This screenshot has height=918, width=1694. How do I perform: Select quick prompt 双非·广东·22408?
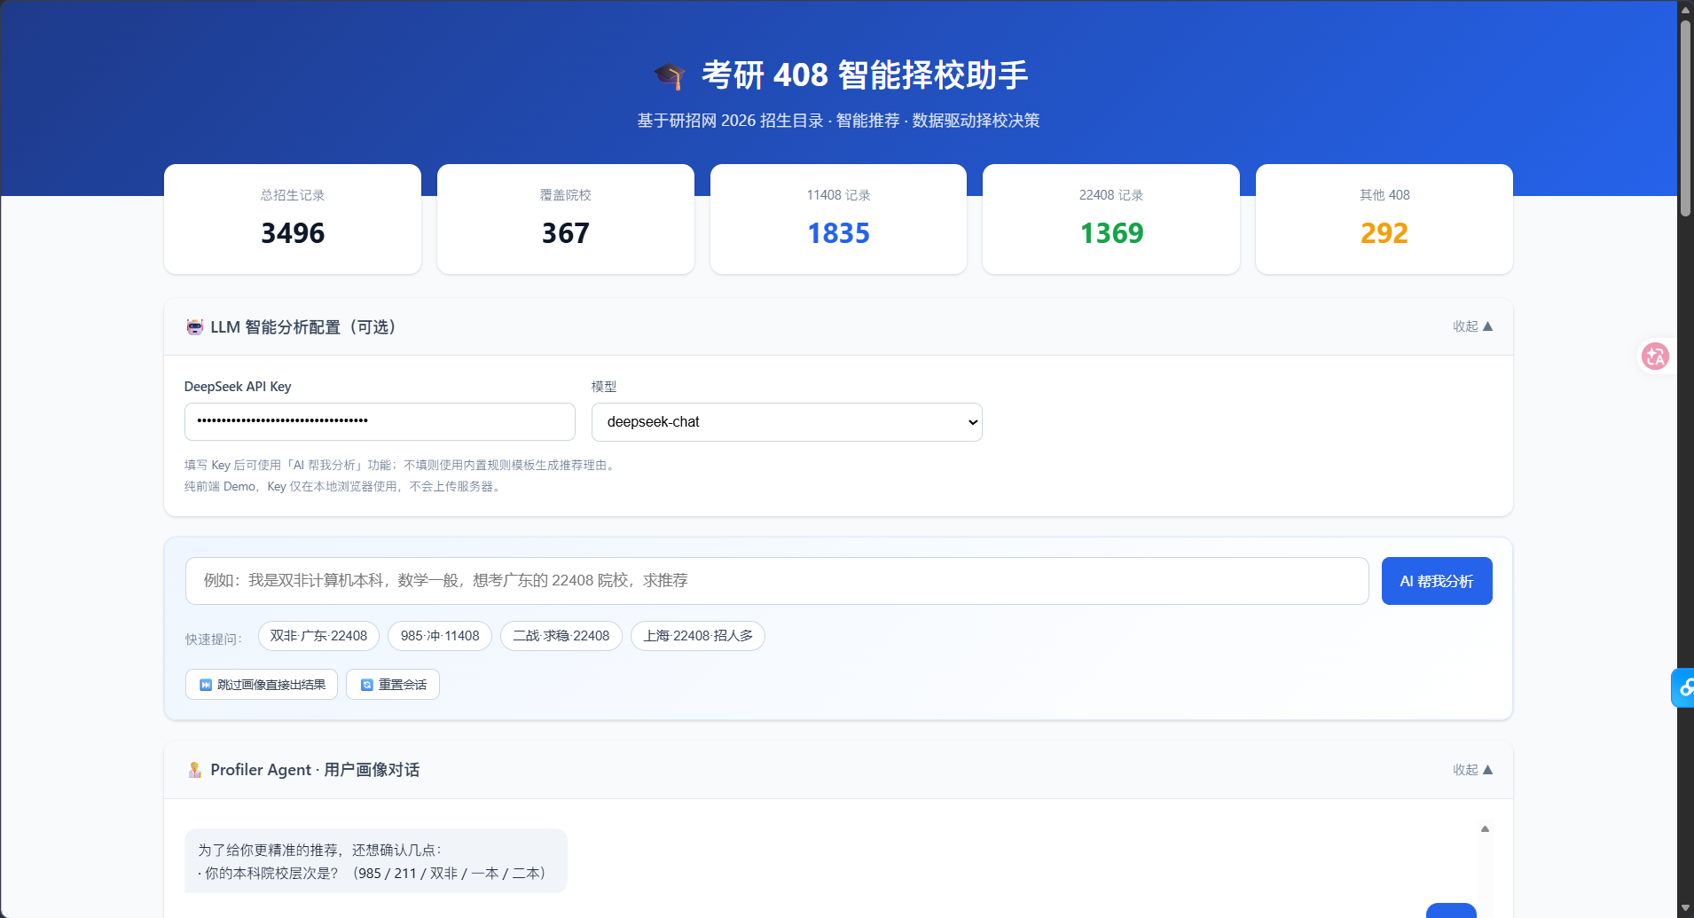pos(318,636)
